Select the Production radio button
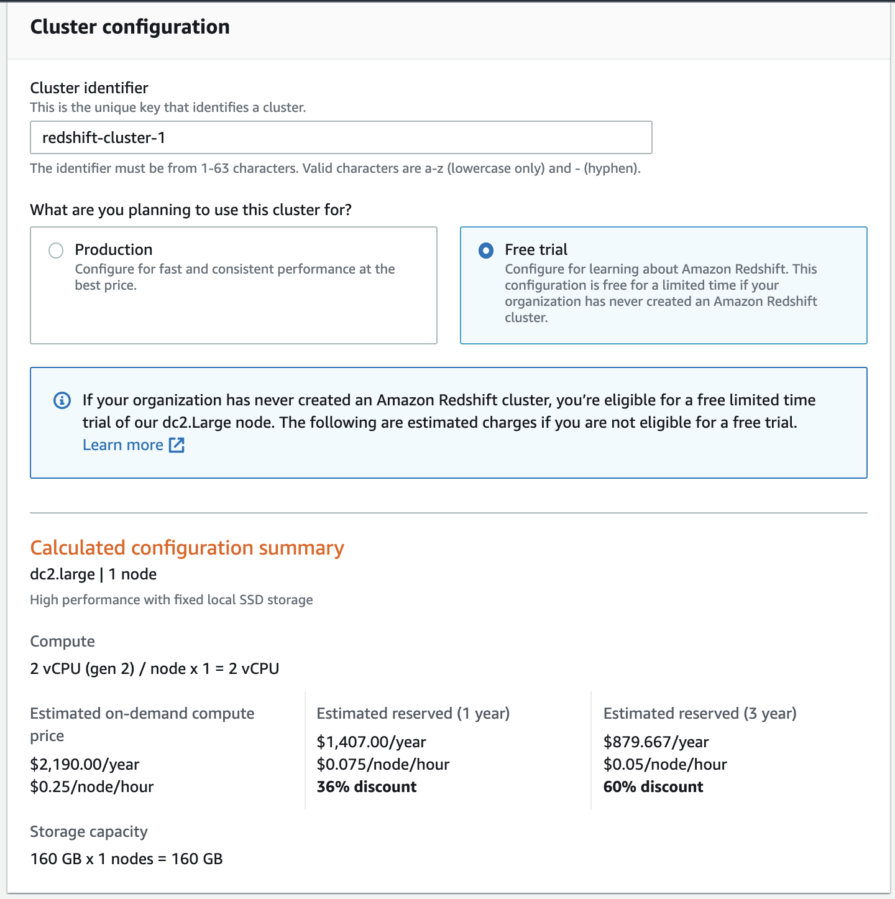This screenshot has height=899, width=895. coord(56,251)
